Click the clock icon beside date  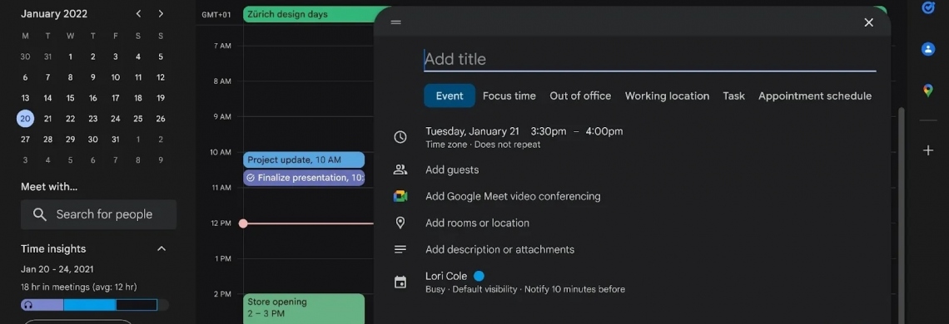pos(400,137)
